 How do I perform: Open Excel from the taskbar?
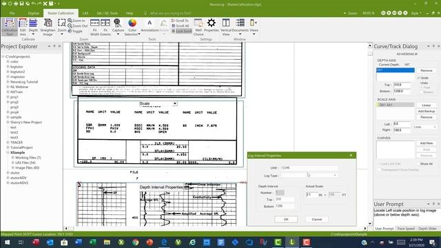click(x=92, y=242)
